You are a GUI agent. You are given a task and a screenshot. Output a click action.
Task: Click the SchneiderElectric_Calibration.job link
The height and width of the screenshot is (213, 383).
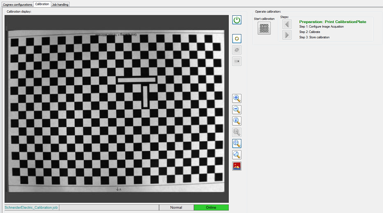tap(31, 208)
